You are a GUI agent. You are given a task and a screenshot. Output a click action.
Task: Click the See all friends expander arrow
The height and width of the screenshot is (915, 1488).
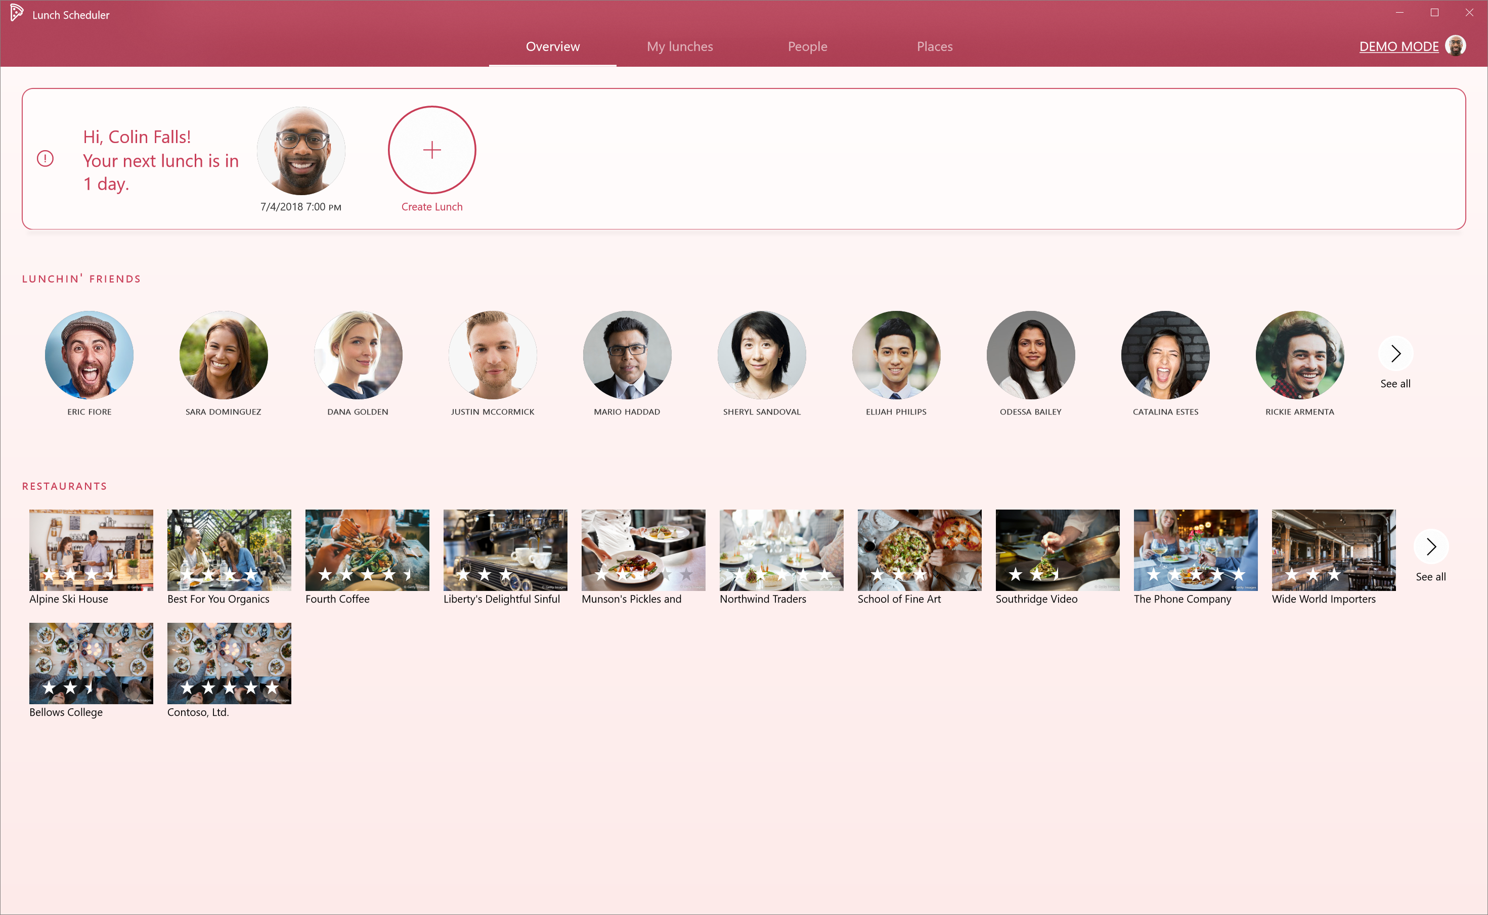(1396, 353)
